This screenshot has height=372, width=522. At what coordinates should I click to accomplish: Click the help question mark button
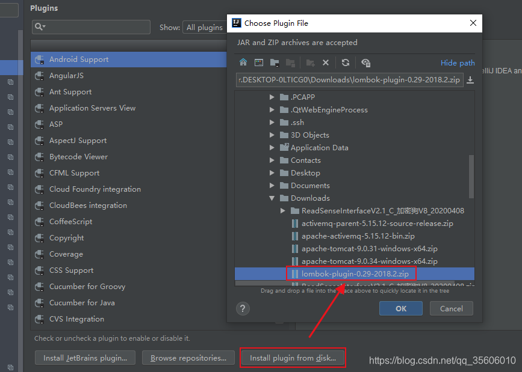(x=243, y=308)
